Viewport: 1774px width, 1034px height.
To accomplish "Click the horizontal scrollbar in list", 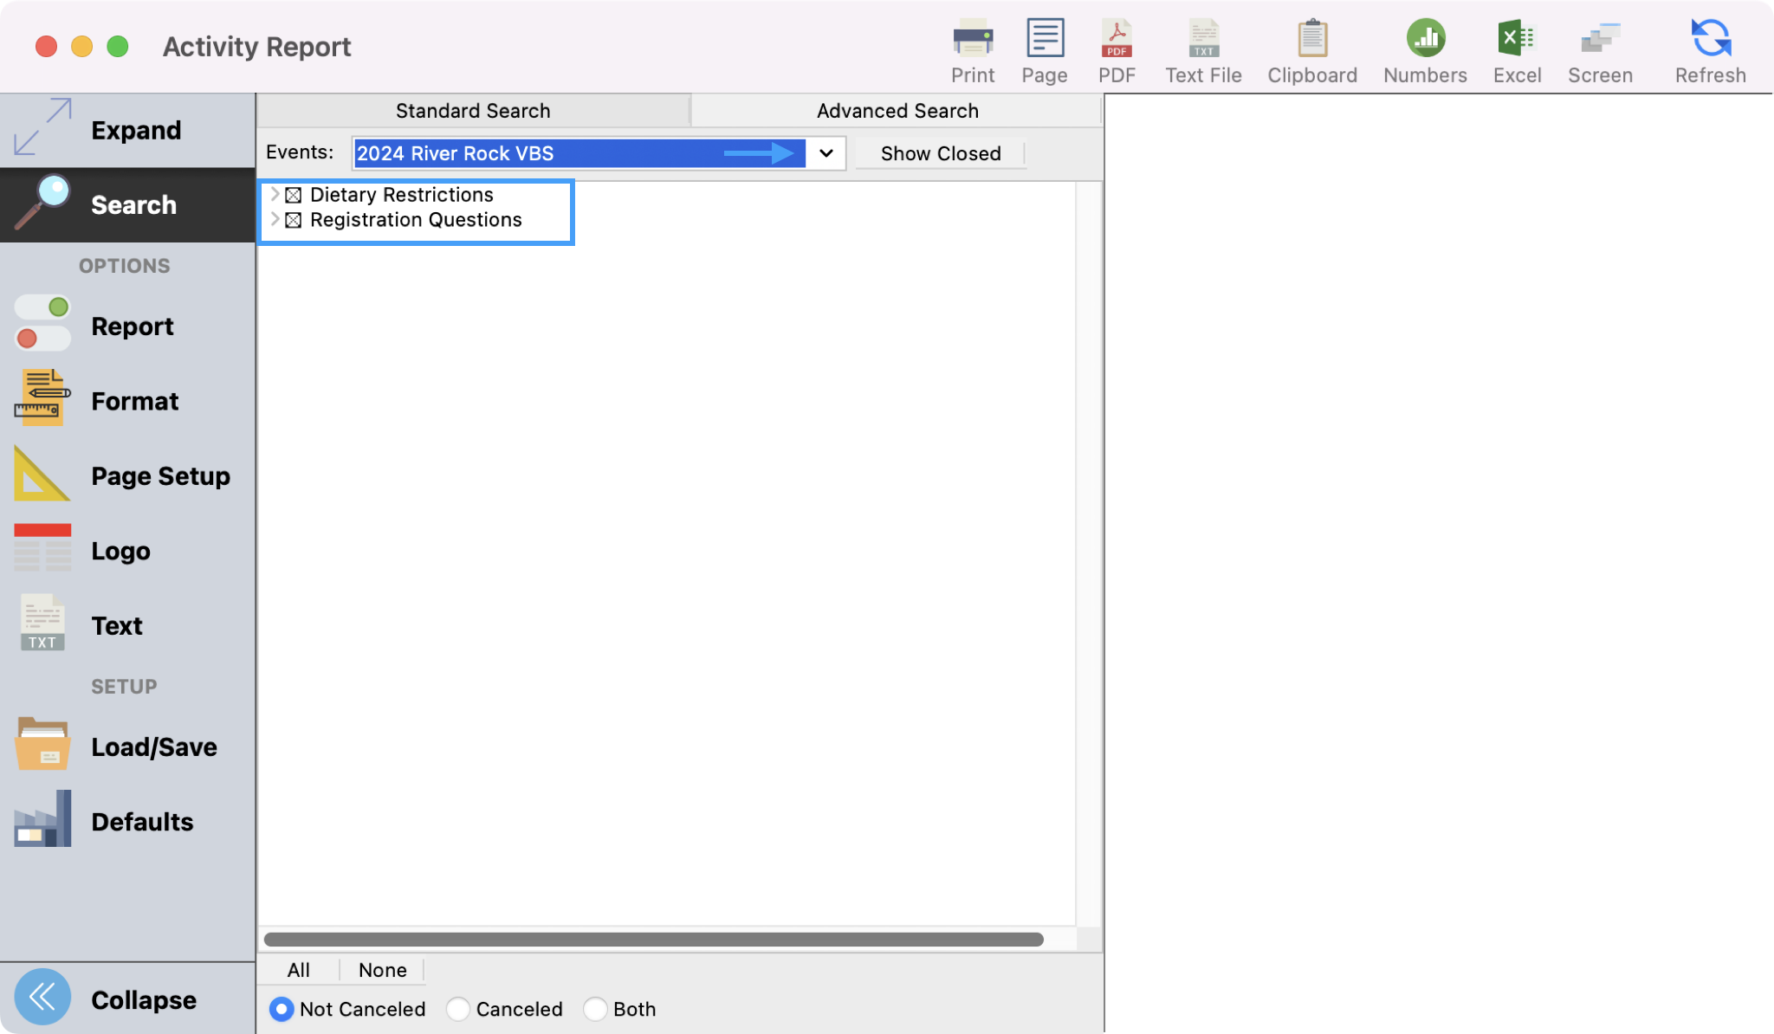I will pyautogui.click(x=653, y=940).
